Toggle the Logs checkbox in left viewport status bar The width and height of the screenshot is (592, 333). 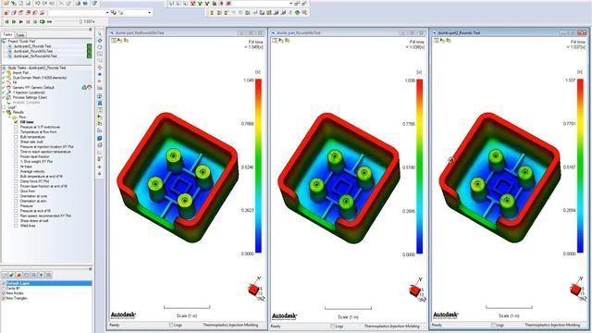point(171,325)
